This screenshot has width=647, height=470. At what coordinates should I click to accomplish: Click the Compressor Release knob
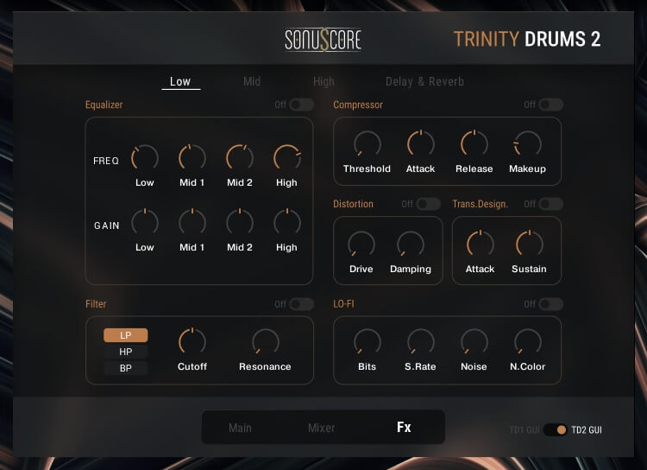(x=474, y=144)
